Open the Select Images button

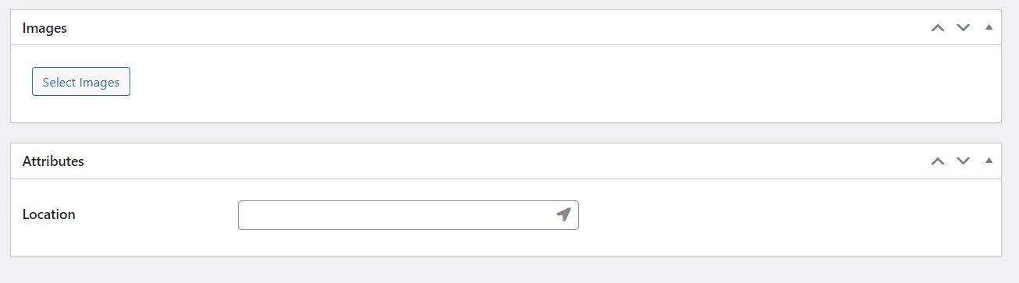pyautogui.click(x=81, y=82)
